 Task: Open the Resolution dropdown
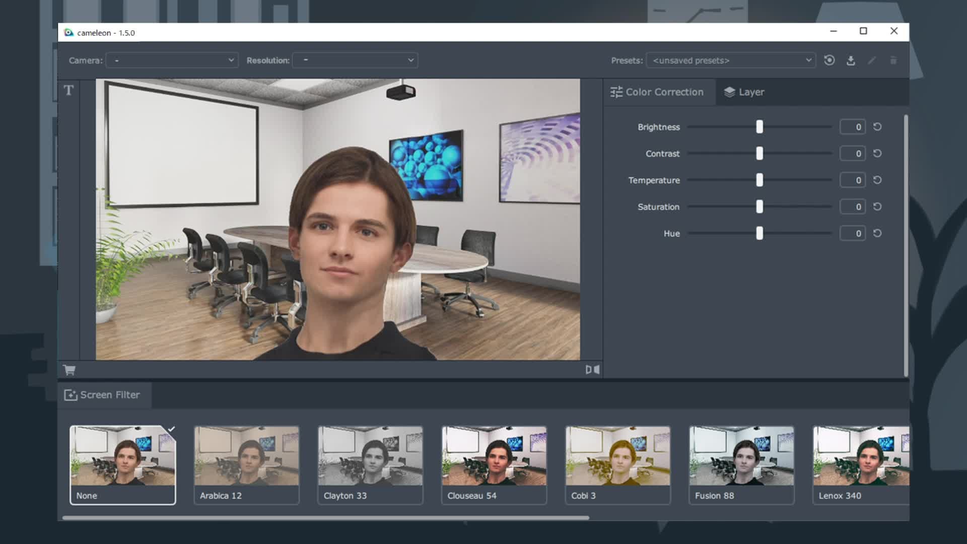355,60
